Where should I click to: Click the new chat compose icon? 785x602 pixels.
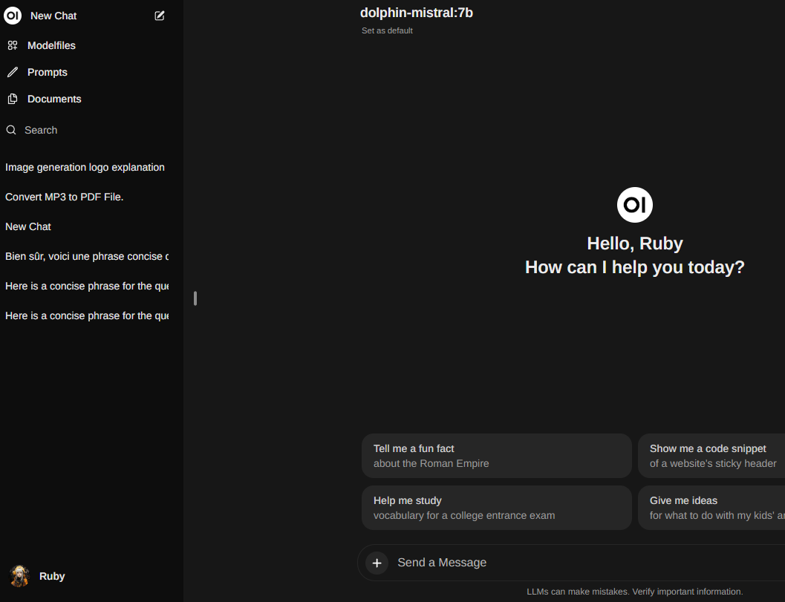[160, 16]
